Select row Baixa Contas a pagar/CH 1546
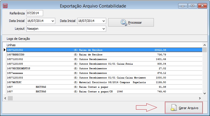Screen dimensions: 210x116 click(104, 91)
